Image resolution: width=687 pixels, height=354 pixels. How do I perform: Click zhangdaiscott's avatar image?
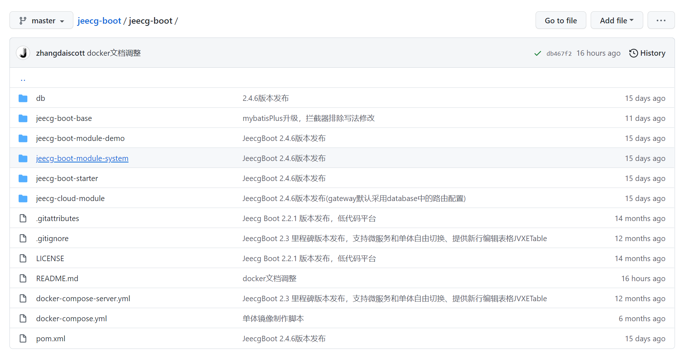pos(23,53)
